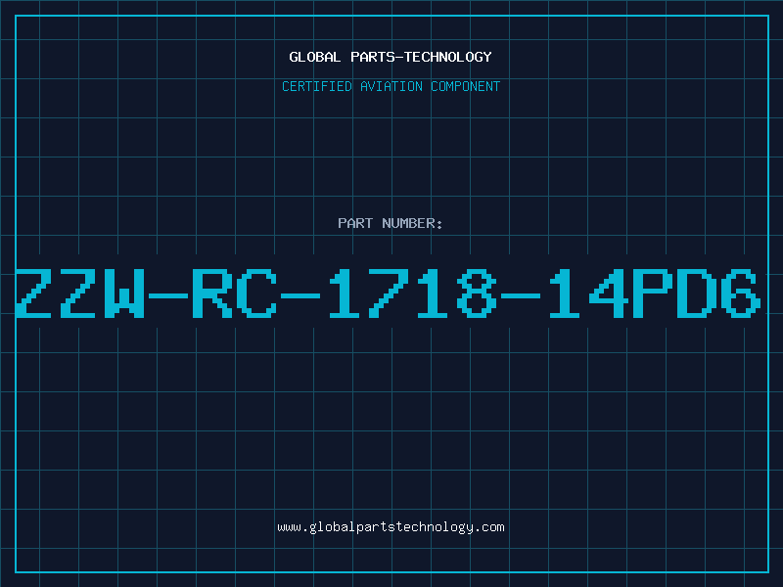This screenshot has height=587, width=783.
Task: Click the ZZW segment of the part number
Action: coord(80,293)
